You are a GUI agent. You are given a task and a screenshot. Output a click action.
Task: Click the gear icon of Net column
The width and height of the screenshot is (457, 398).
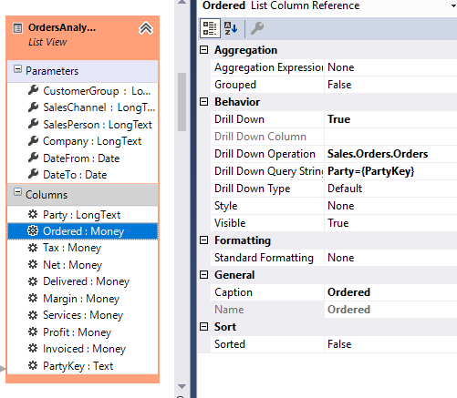click(33, 264)
